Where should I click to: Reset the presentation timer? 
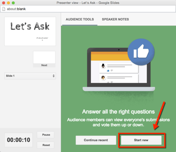pos(45,145)
